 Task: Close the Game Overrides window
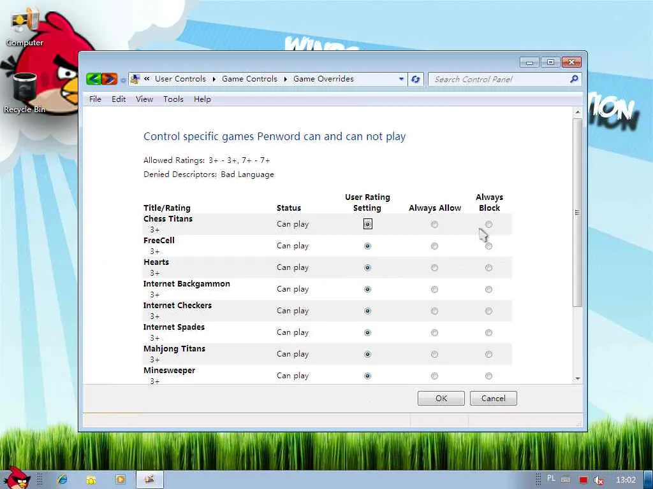pyautogui.click(x=571, y=62)
